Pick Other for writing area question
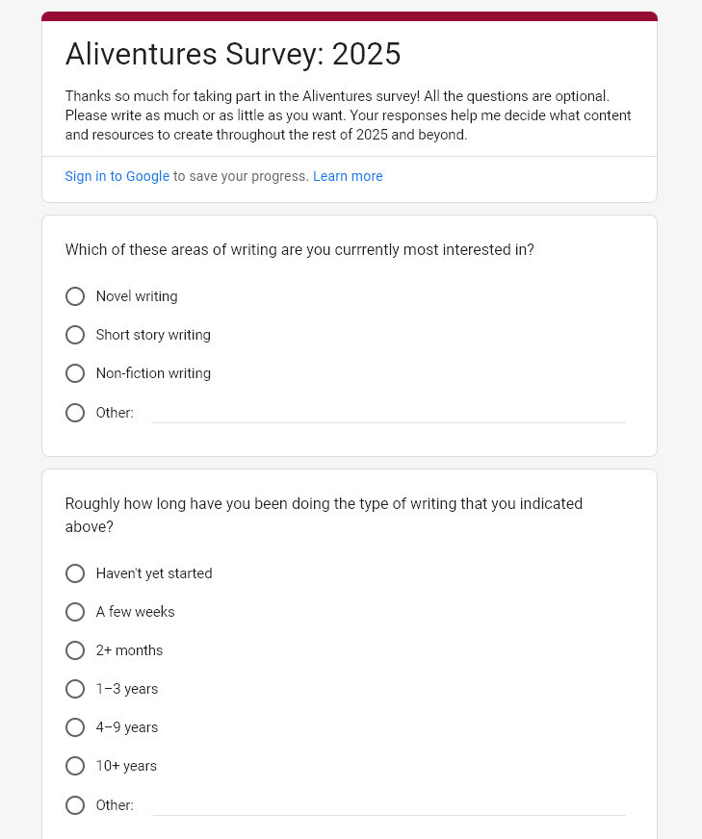This screenshot has width=702, height=839. tap(75, 413)
